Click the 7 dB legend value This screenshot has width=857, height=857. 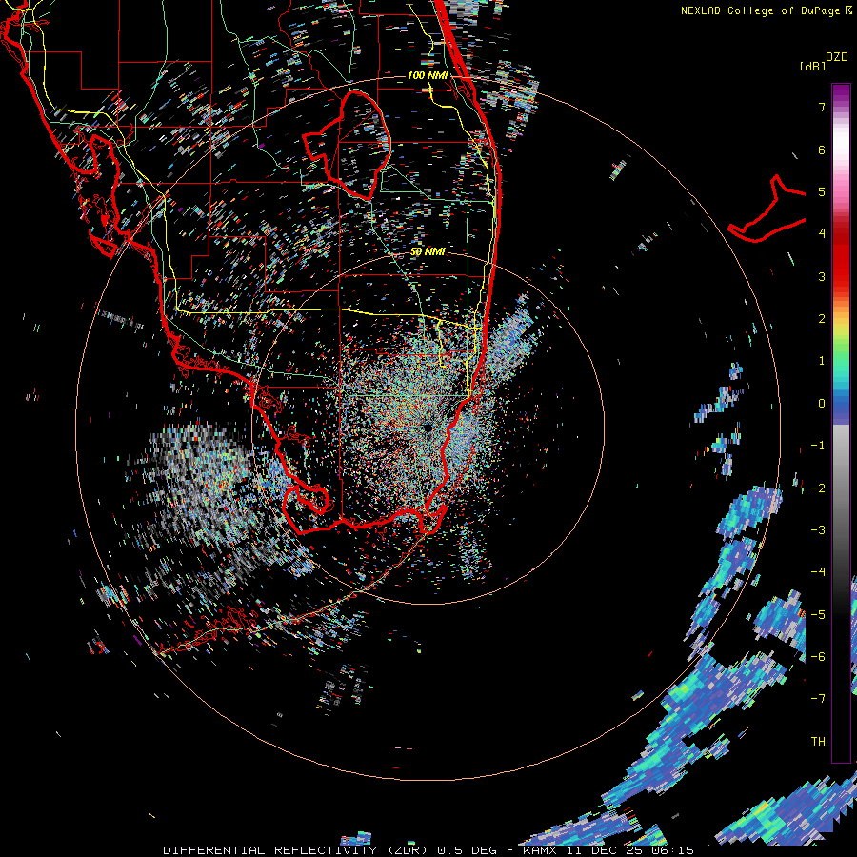tap(822, 107)
